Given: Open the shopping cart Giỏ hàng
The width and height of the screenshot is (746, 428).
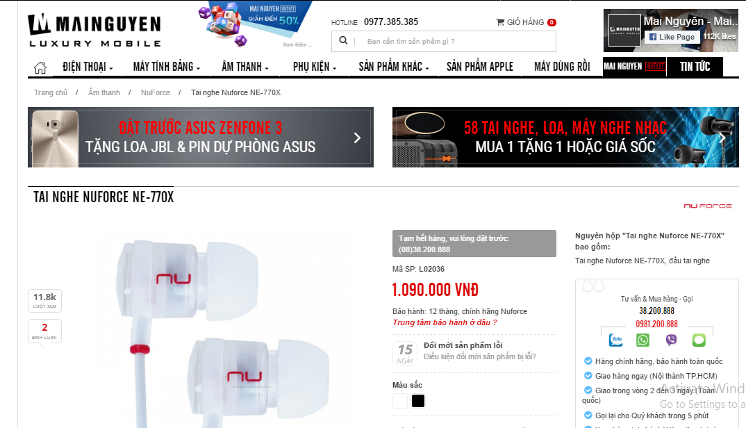Looking at the screenshot, I should pyautogui.click(x=526, y=22).
